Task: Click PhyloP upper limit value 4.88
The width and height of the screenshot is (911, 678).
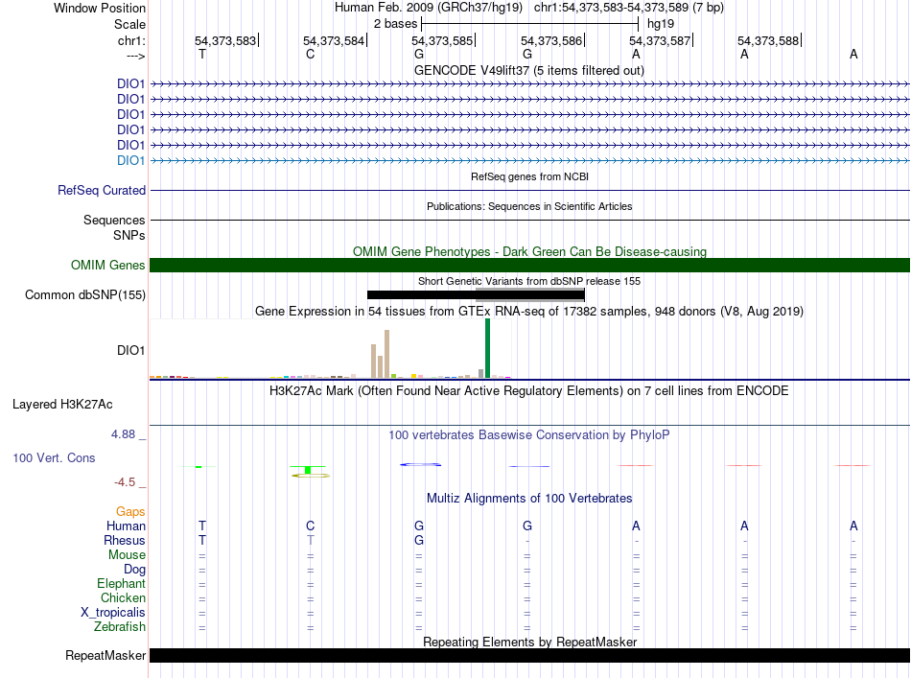Action: (x=123, y=434)
